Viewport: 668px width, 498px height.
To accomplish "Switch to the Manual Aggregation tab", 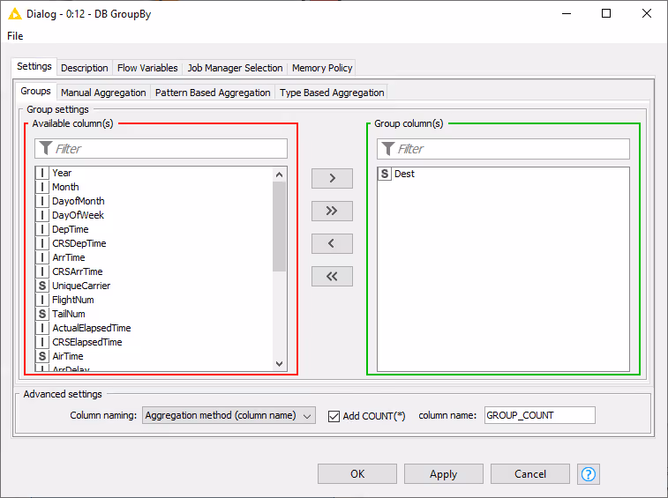I will tap(103, 93).
